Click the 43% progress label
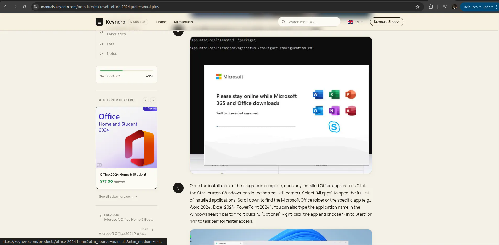Image resolution: width=499 pixels, height=245 pixels. [x=149, y=76]
